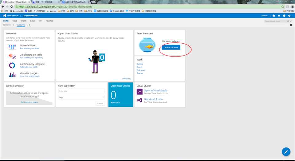The width and height of the screenshot is (295, 161).
Task: Click Add code to your repository link
Action: (x=31, y=58)
